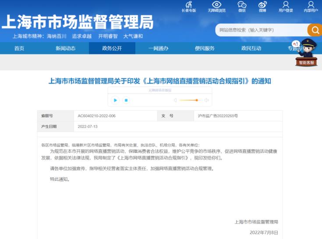Open the 一网通办 menu item
This screenshot has width=322, height=239.
(158, 48)
